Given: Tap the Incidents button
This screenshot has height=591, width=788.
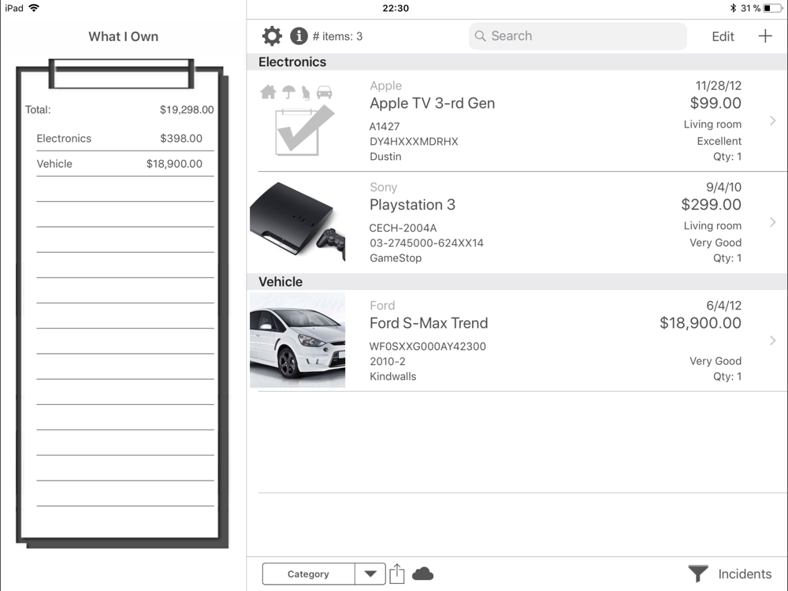Looking at the screenshot, I should tap(745, 574).
